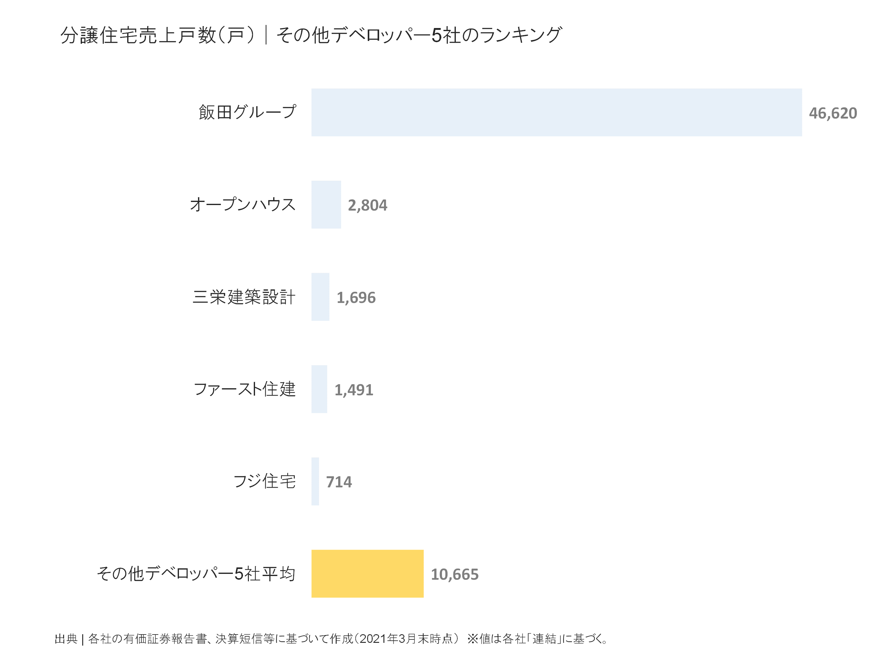887x665 pixels.
Task: Click the yellow average bar
Action: (x=367, y=574)
